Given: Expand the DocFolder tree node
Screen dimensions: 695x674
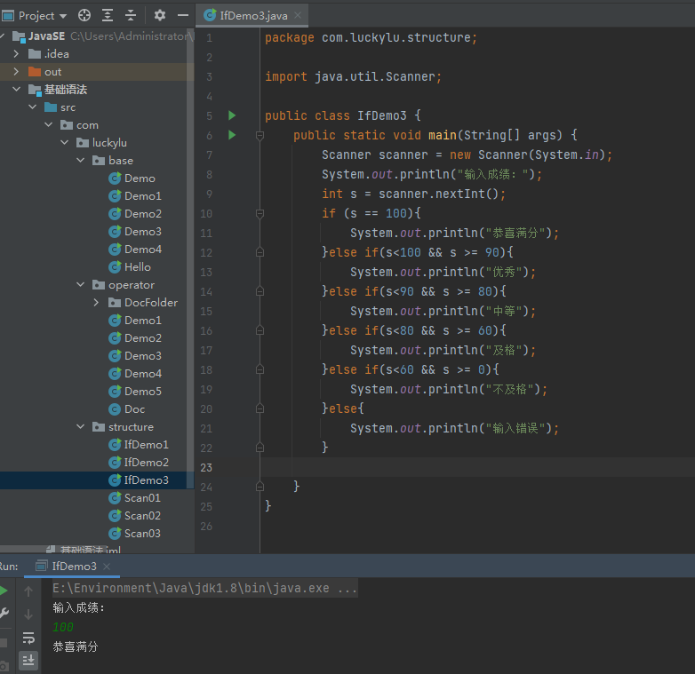Looking at the screenshot, I should (97, 303).
